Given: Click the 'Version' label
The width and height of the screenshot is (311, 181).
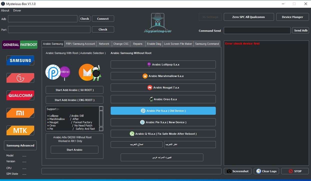Looking at the screenshot, I should [x=11, y=161].
